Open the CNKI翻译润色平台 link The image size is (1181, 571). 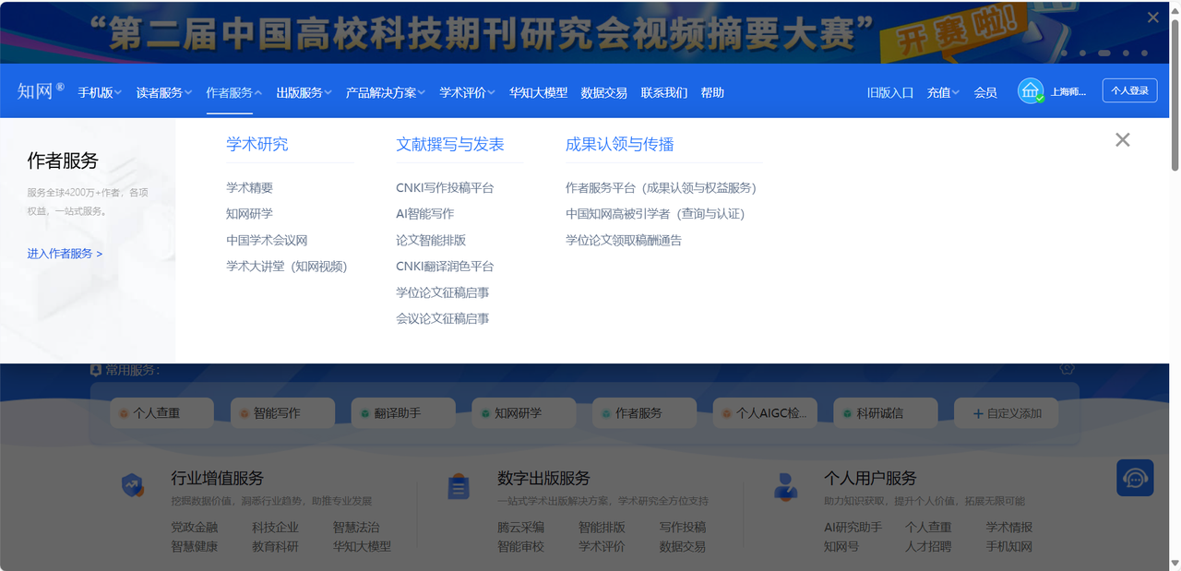(x=445, y=266)
